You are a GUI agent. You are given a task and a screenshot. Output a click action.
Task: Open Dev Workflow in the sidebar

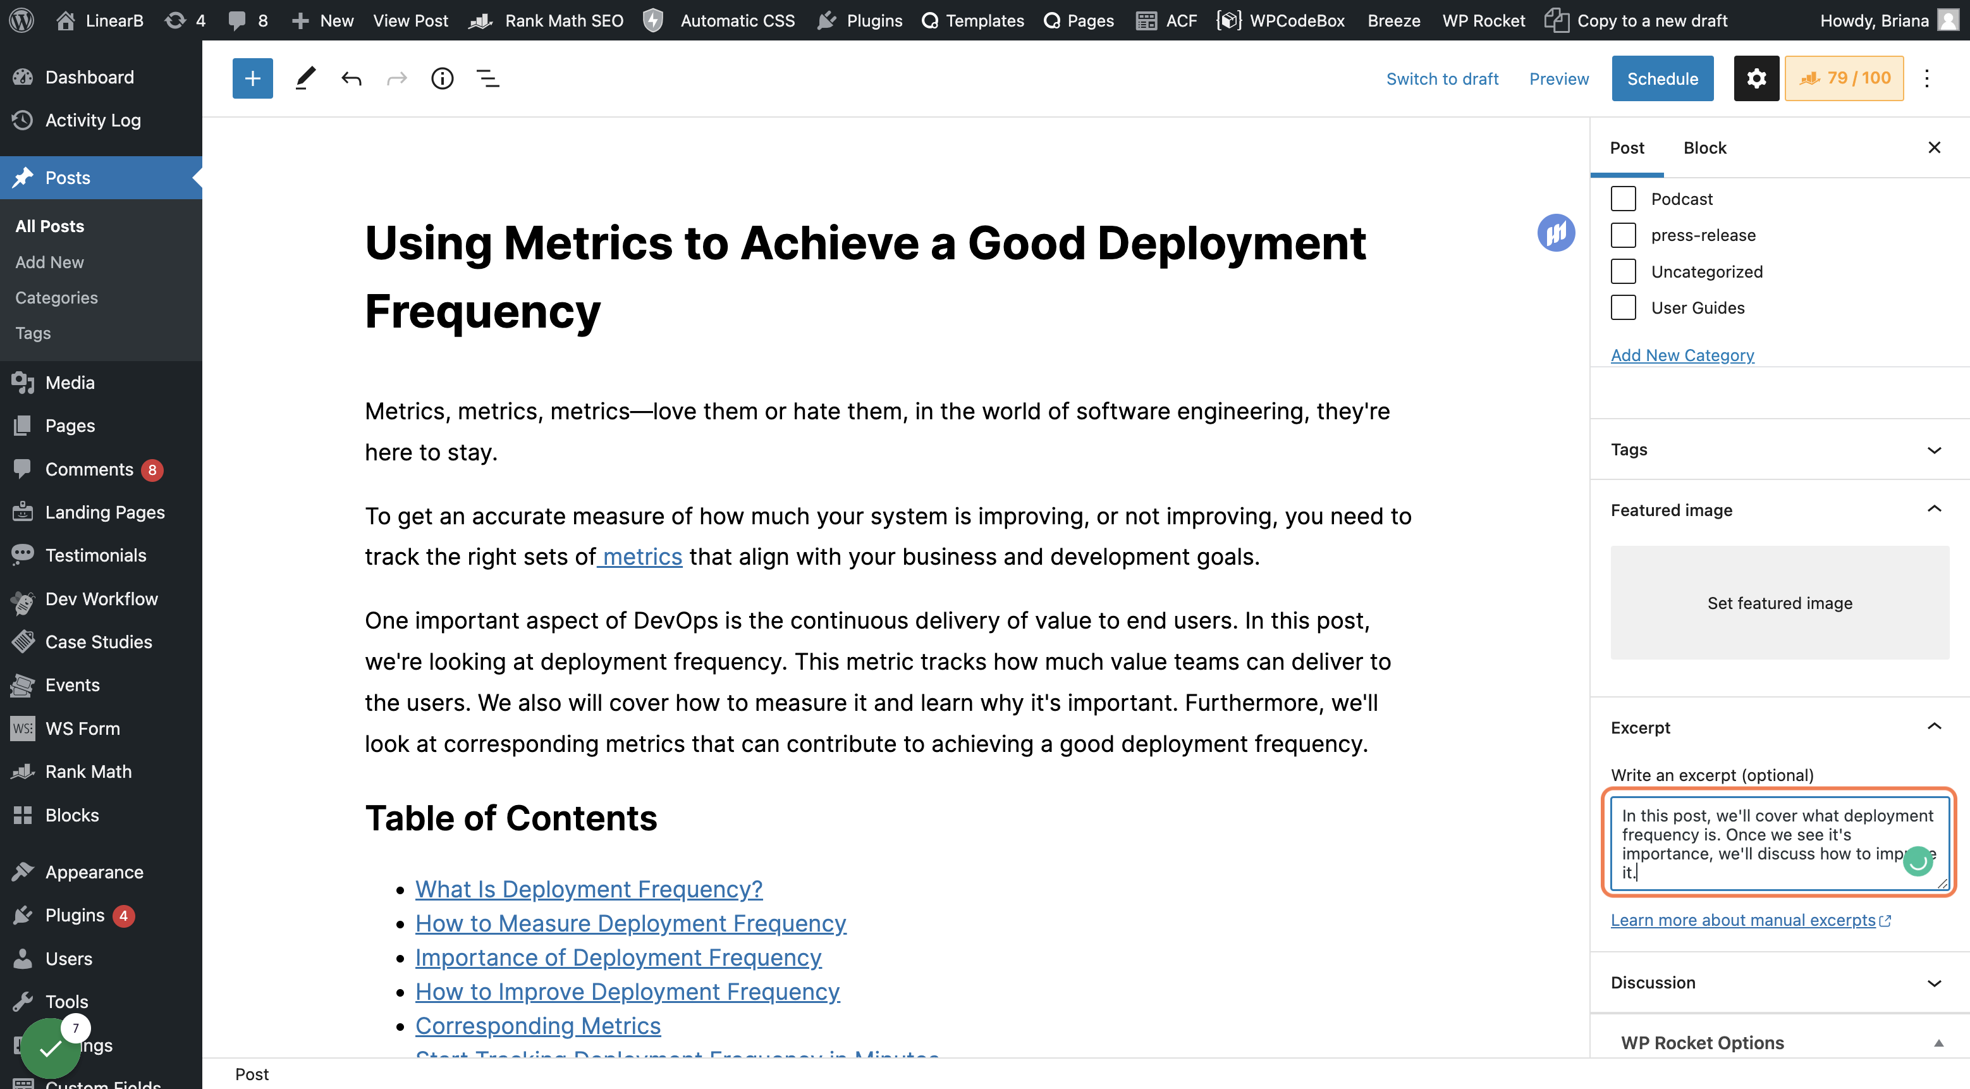[x=101, y=599]
